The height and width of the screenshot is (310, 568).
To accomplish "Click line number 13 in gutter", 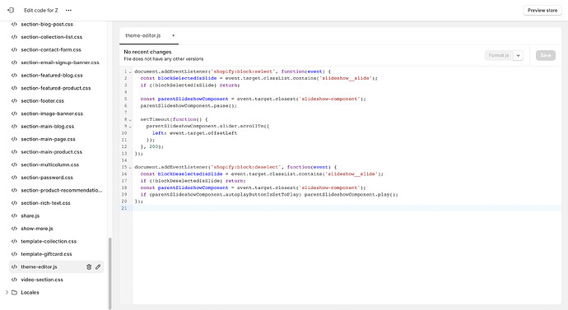I will (x=124, y=154).
